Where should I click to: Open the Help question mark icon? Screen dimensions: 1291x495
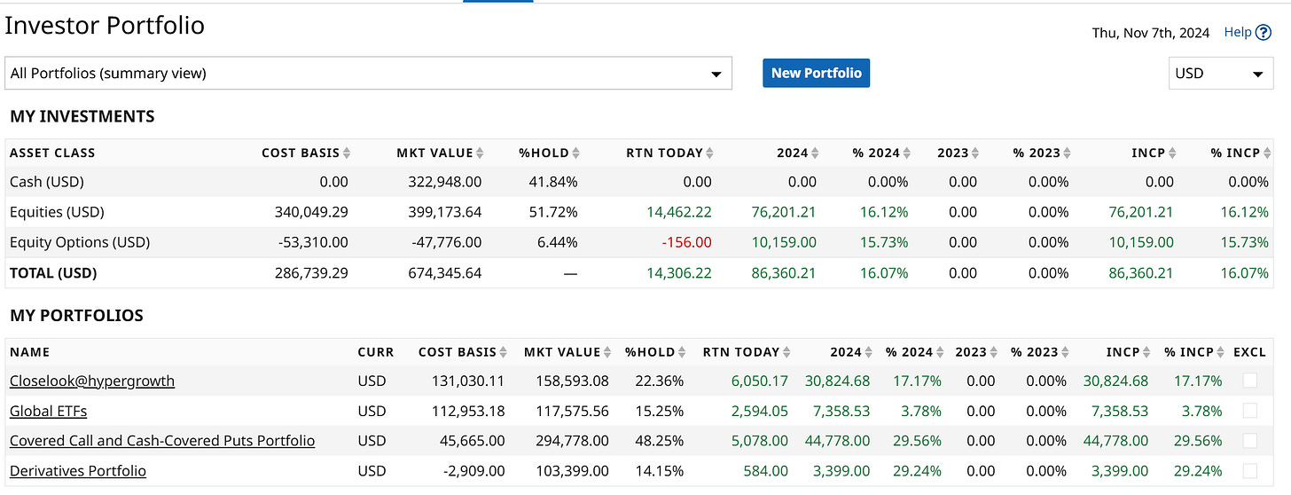pyautogui.click(x=1264, y=33)
